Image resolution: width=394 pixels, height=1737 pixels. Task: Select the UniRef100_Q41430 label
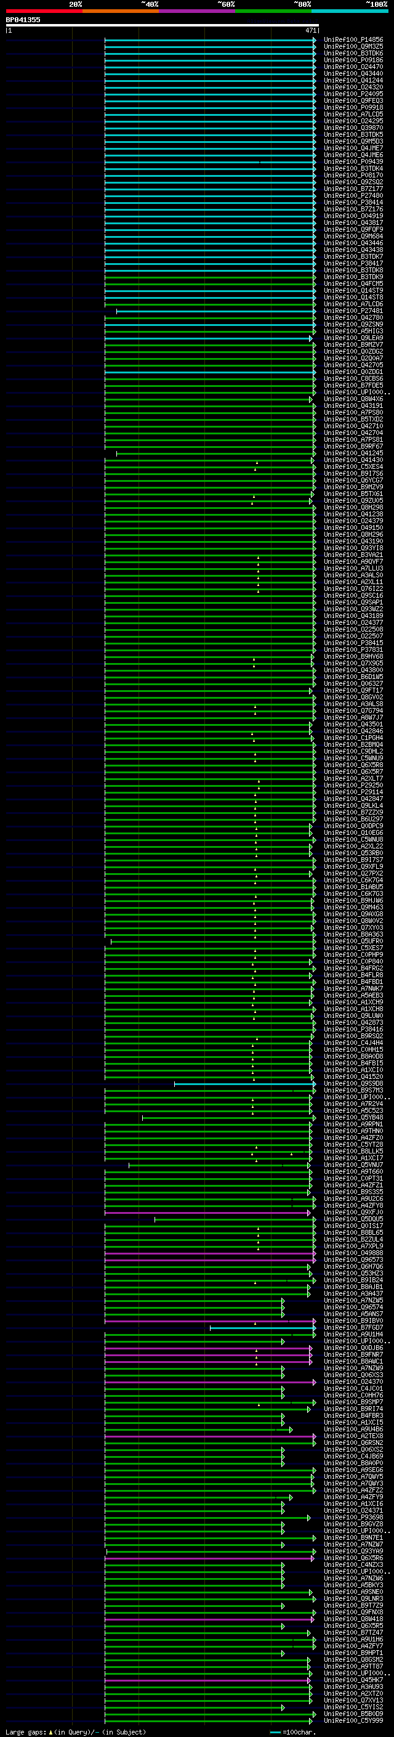point(353,460)
